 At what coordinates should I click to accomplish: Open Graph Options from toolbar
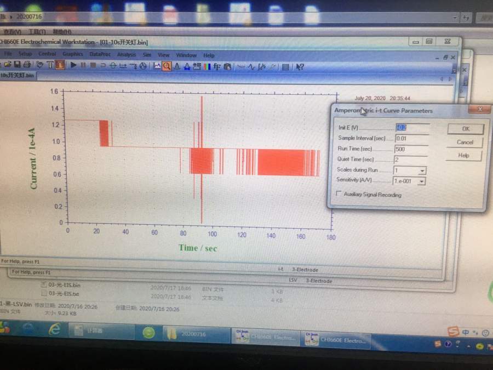(197, 66)
